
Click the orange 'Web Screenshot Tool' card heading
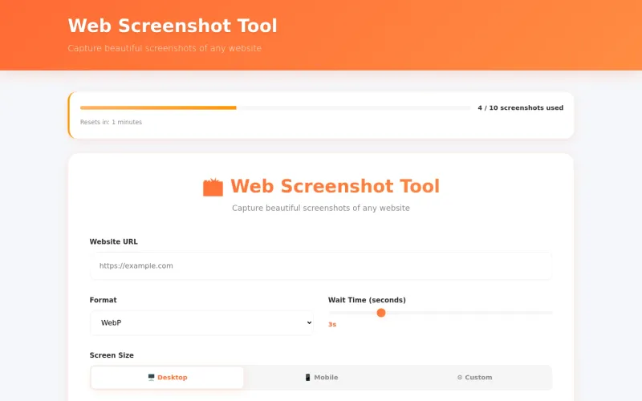pos(335,186)
